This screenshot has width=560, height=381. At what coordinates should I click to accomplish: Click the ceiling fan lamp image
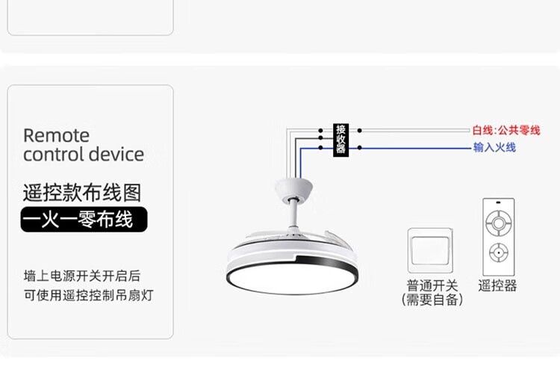tap(292, 236)
